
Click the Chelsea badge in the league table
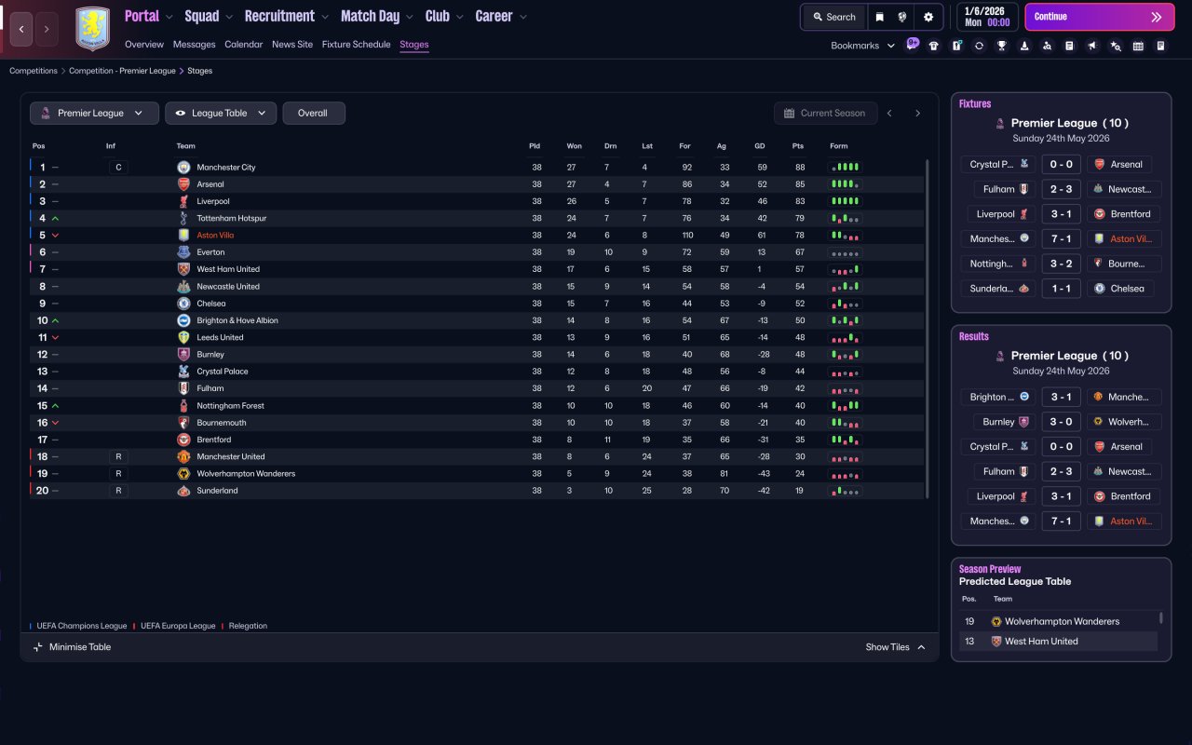pos(183,304)
